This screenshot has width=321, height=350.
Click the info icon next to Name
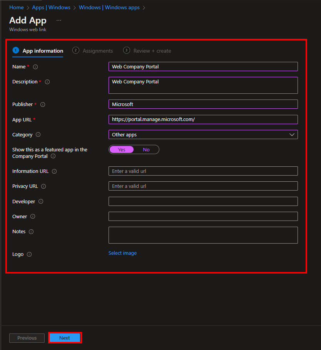pos(35,67)
